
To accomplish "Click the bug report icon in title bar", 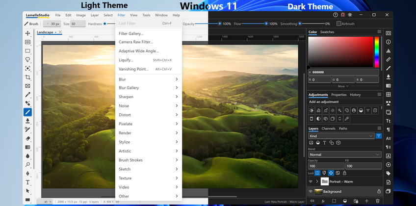I will click(343, 15).
